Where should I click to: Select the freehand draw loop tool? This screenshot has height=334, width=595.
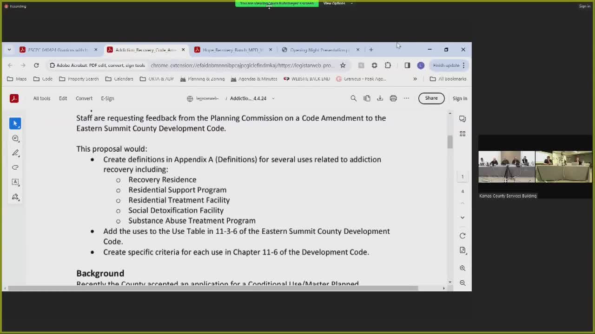[15, 167]
